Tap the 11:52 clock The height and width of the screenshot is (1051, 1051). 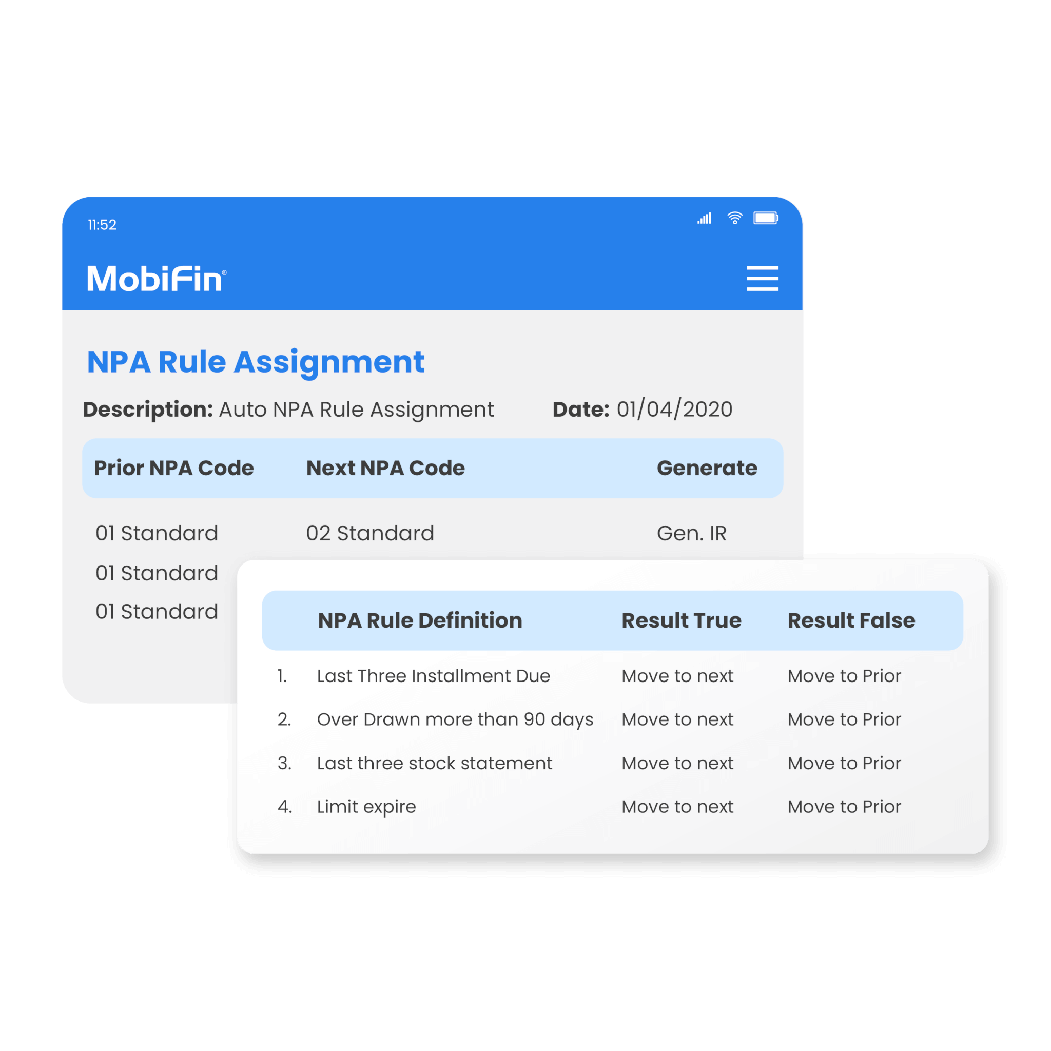click(x=102, y=225)
